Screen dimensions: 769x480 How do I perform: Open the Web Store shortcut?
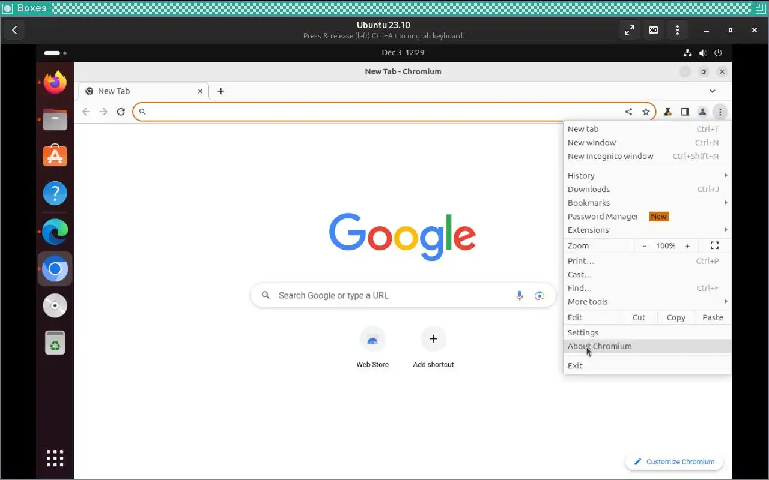[372, 347]
